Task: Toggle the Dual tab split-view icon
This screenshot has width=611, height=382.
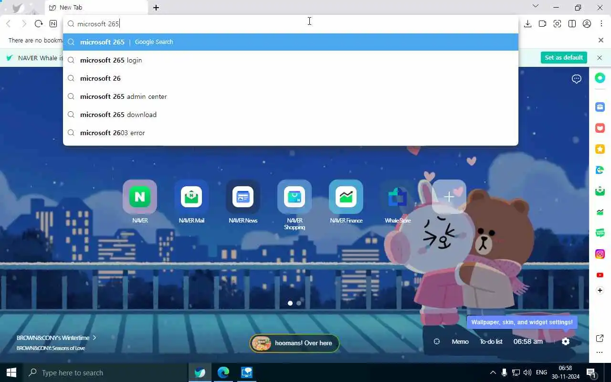Action: pos(572,23)
